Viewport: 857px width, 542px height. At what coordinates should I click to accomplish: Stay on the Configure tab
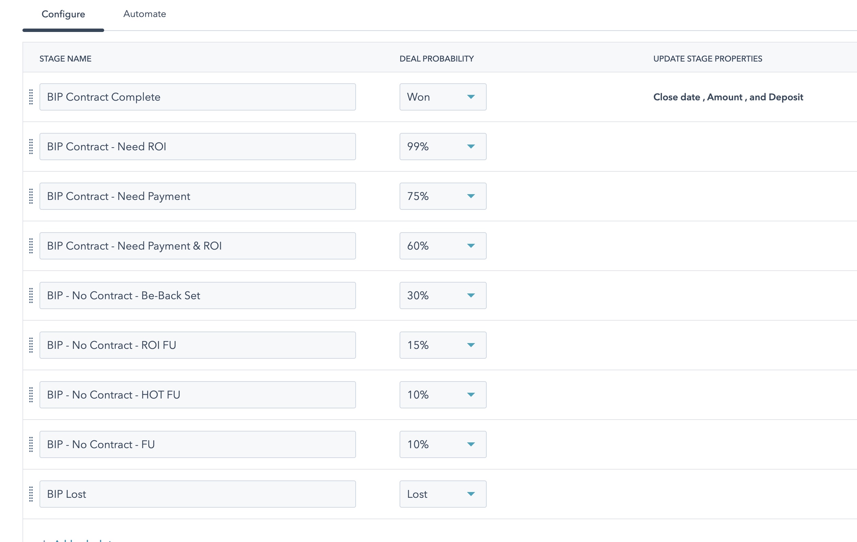click(63, 14)
